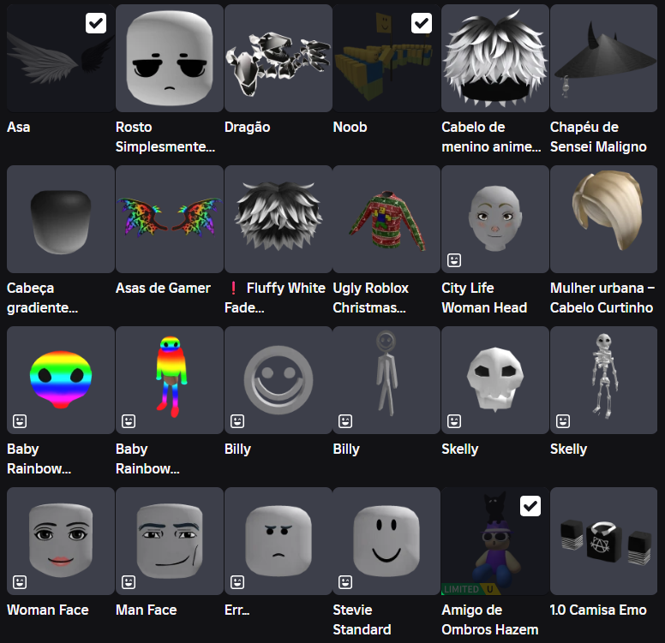Open the Chapéu de Sensei Maligno name
This screenshot has height=643, width=665.
598,137
